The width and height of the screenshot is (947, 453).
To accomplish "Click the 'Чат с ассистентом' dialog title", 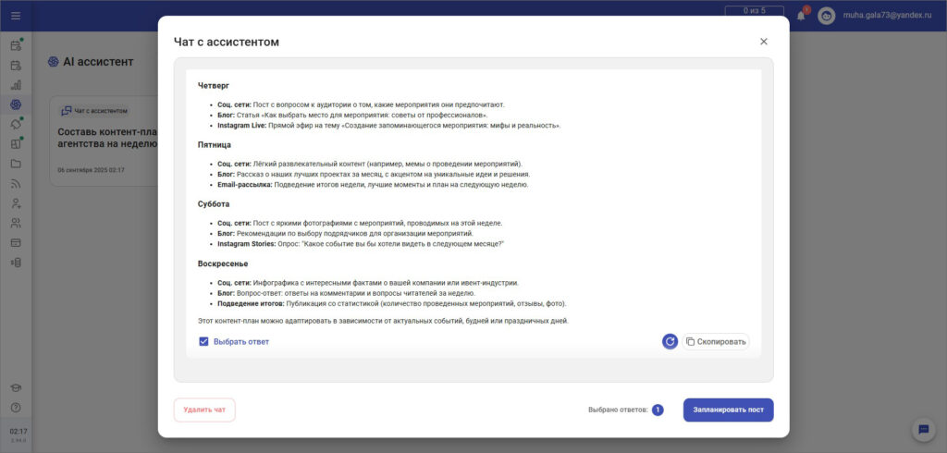I will pos(227,43).
